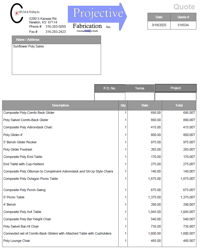Click the Description column header
The height and width of the screenshot is (251, 200).
click(60, 105)
